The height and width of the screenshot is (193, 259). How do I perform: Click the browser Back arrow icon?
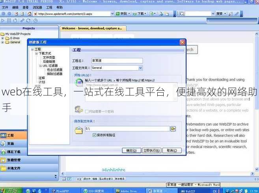click(x=4, y=14)
